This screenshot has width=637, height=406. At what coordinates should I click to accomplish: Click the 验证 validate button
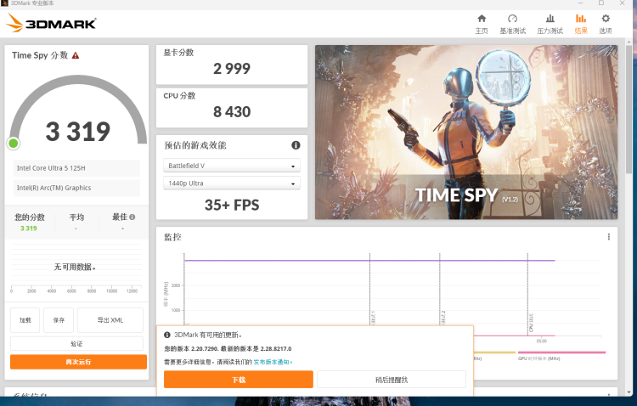pyautogui.click(x=76, y=343)
